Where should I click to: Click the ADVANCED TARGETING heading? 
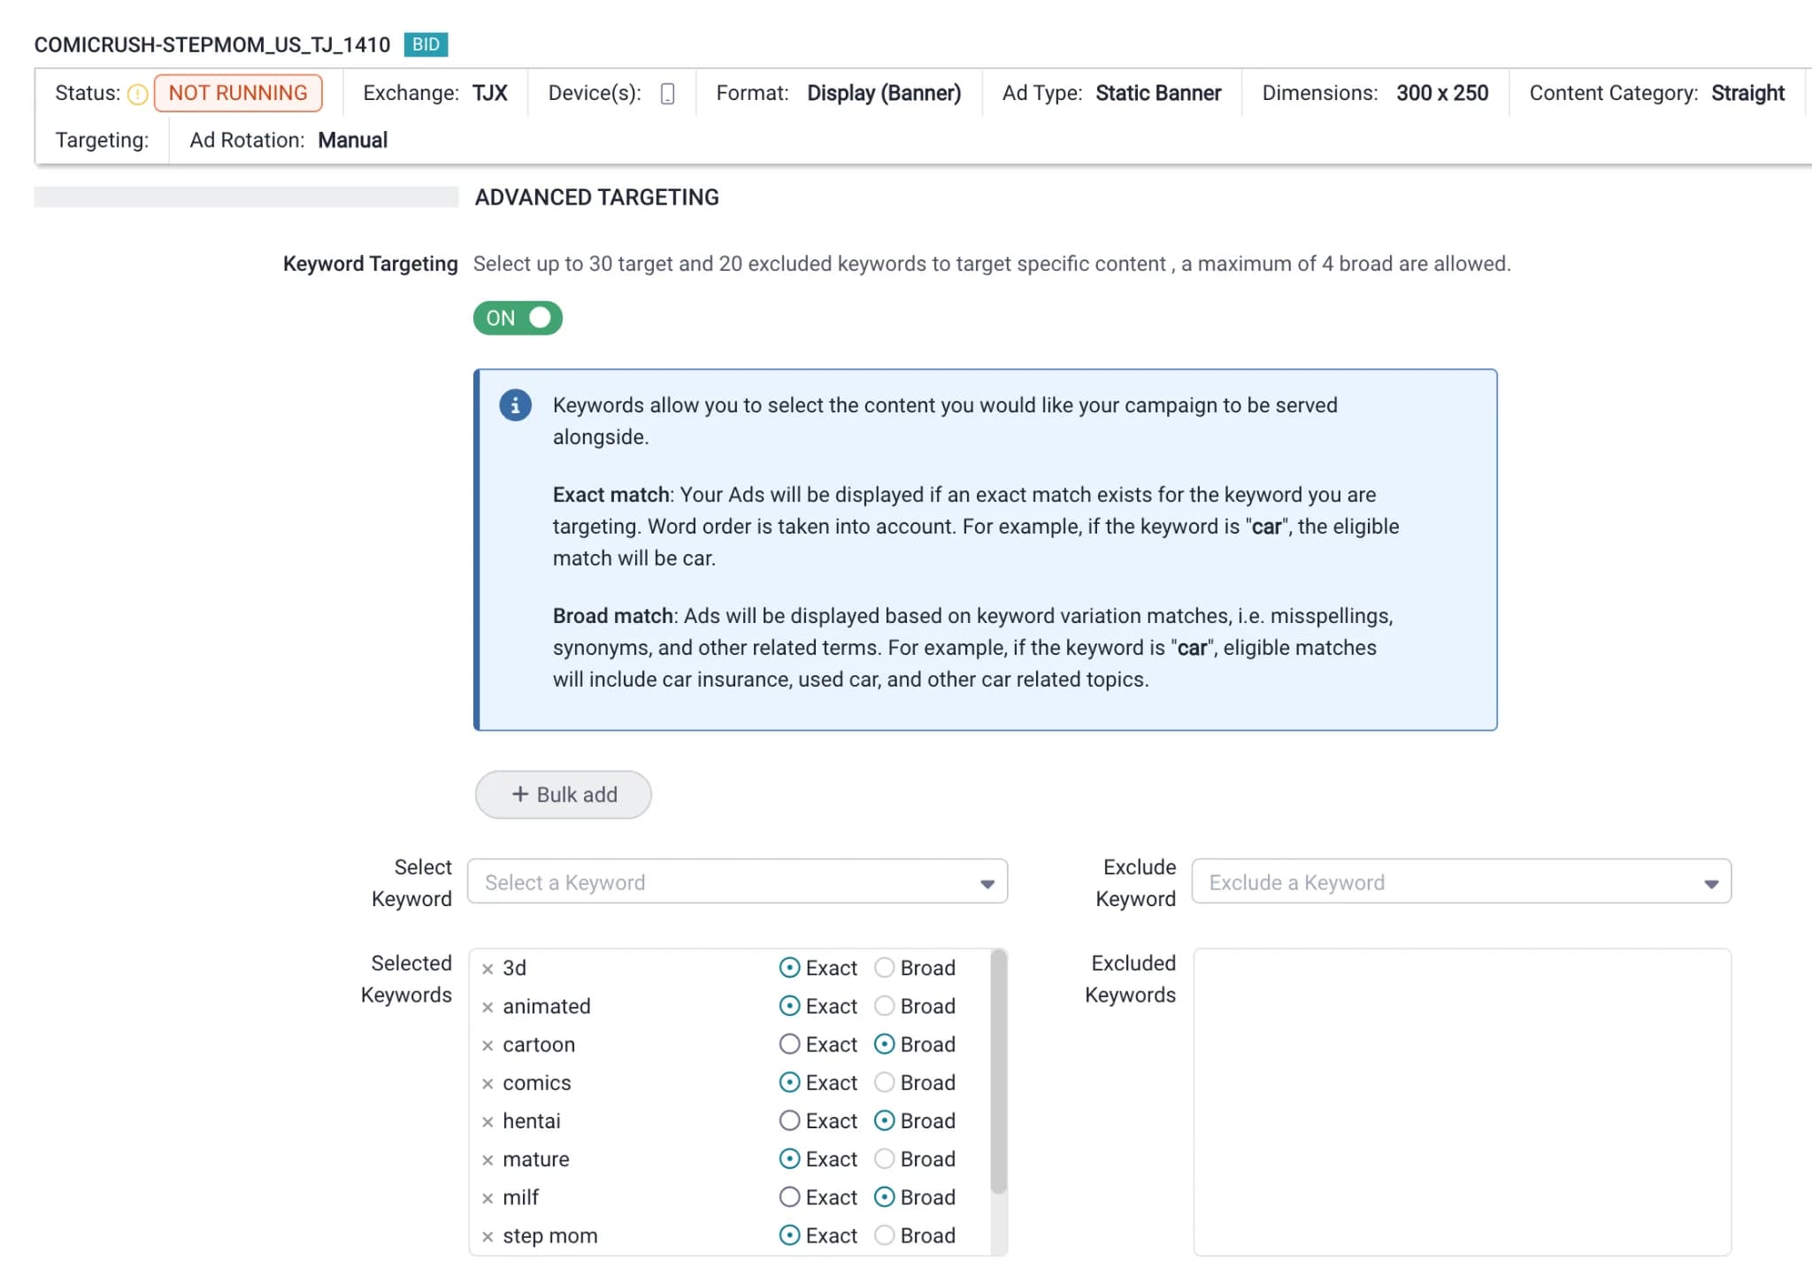597,197
